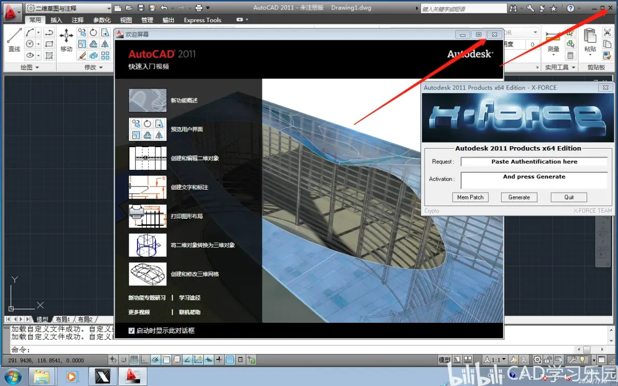Toggle Snap mode in the status bar
This screenshot has width=618, height=386.
(123, 360)
